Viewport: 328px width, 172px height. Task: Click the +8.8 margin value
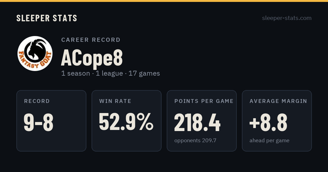click(268, 122)
